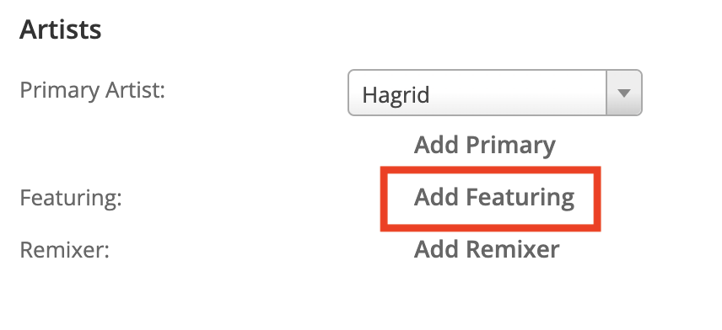Click the word Featuring inside the red box

pos(520,199)
